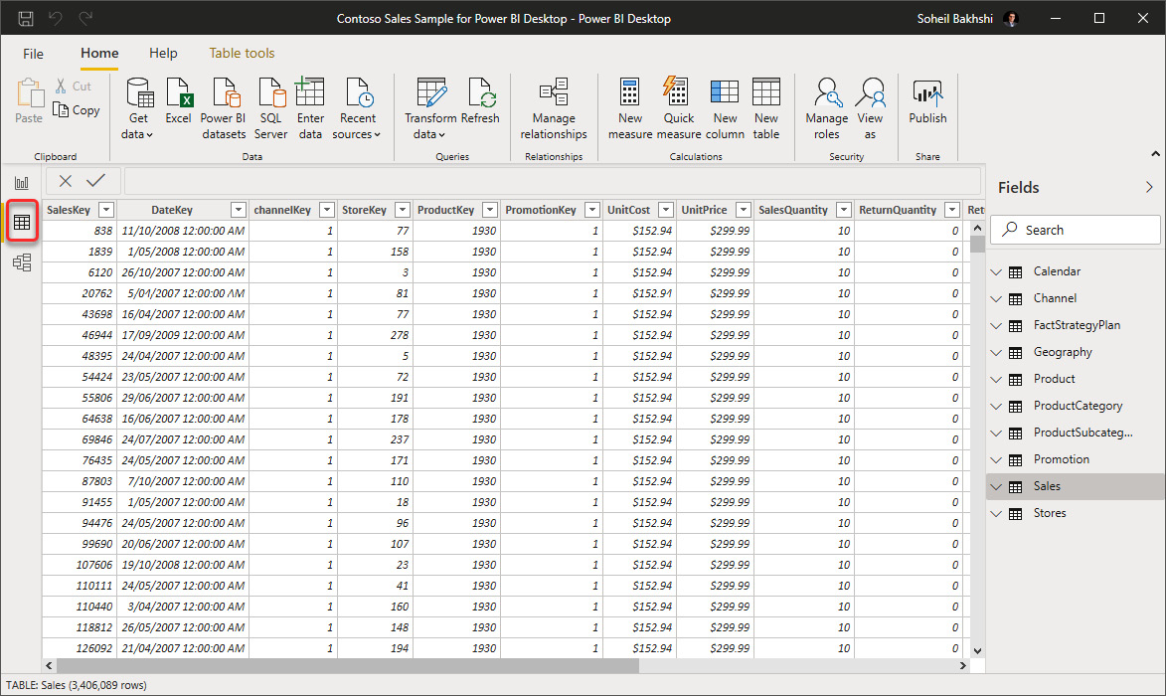Commit the formula bar entry

[x=96, y=180]
